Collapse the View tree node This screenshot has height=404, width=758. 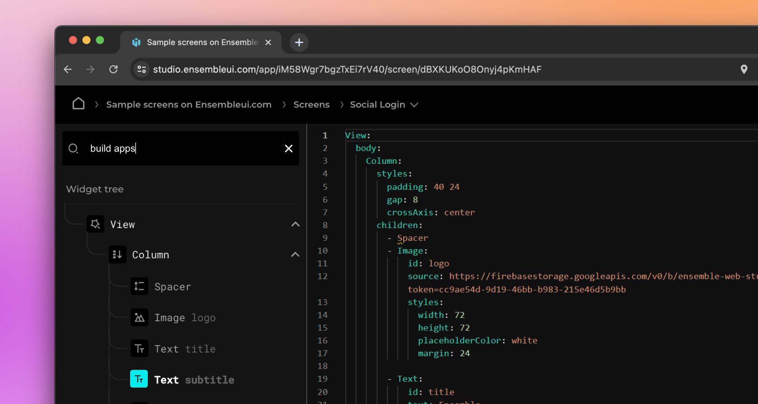[x=296, y=224]
